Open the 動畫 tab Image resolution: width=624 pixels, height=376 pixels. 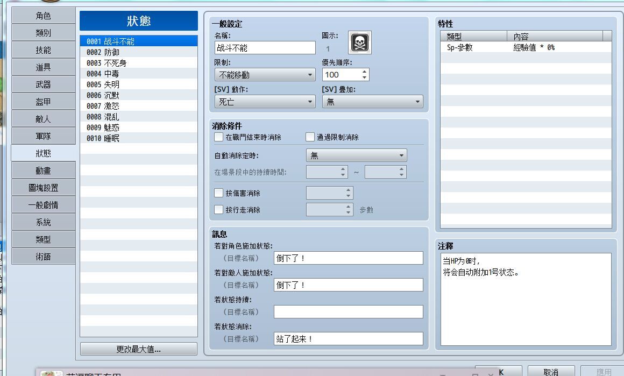point(44,171)
